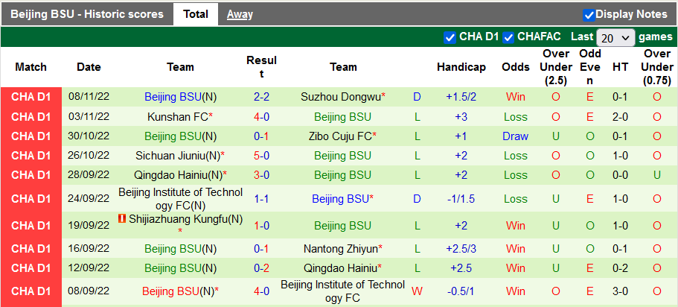Uncheck the CHA D1 league filter checkbox
Screen dimensions: 678x307
pos(450,37)
